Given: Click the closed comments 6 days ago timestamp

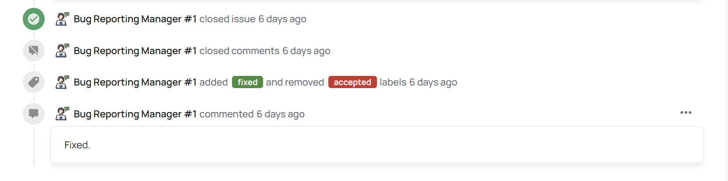Looking at the screenshot, I should [x=306, y=51].
